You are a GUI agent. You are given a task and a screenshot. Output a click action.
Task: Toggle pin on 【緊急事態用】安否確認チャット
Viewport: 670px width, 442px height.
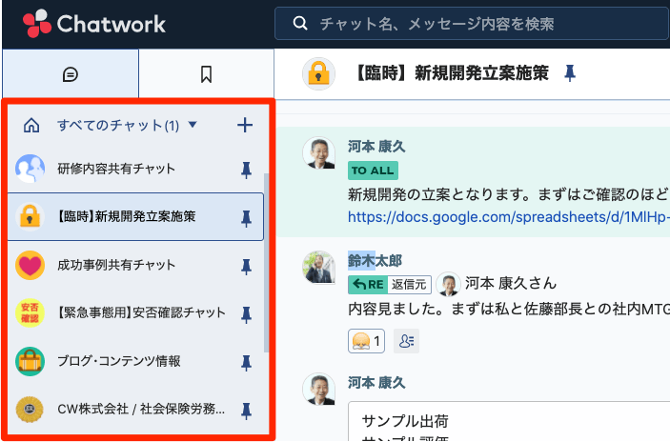point(246,314)
